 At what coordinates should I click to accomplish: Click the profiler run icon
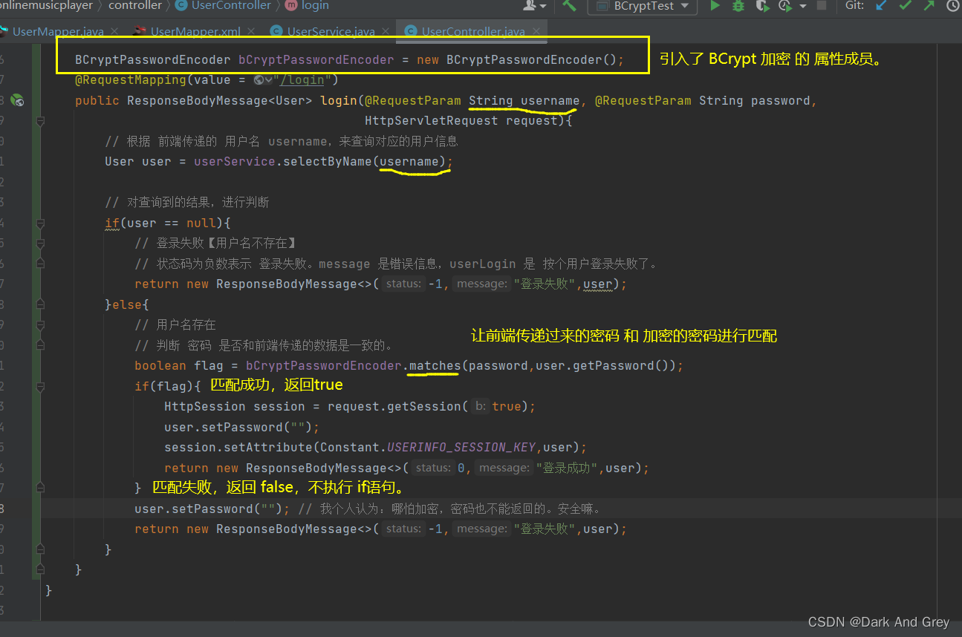tap(784, 6)
